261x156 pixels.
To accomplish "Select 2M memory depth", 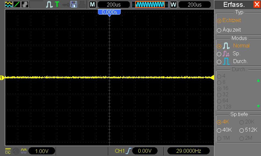I will coord(246,138).
